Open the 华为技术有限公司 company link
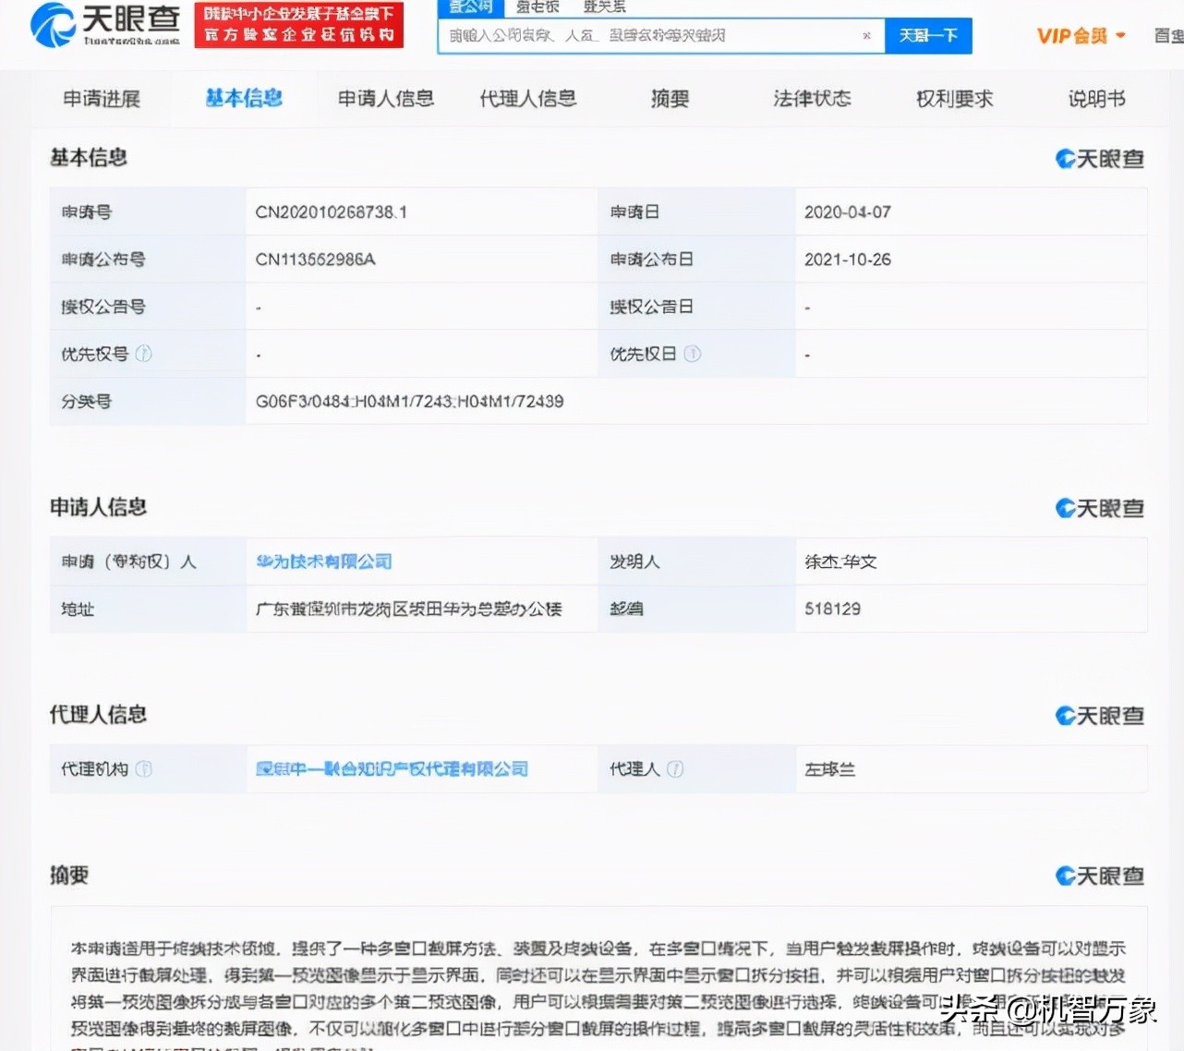 click(322, 561)
